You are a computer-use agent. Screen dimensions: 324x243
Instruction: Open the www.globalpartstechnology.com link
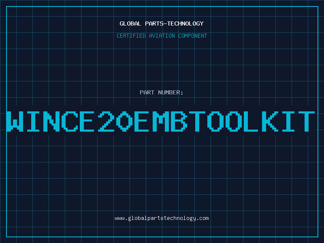pyautogui.click(x=162, y=218)
